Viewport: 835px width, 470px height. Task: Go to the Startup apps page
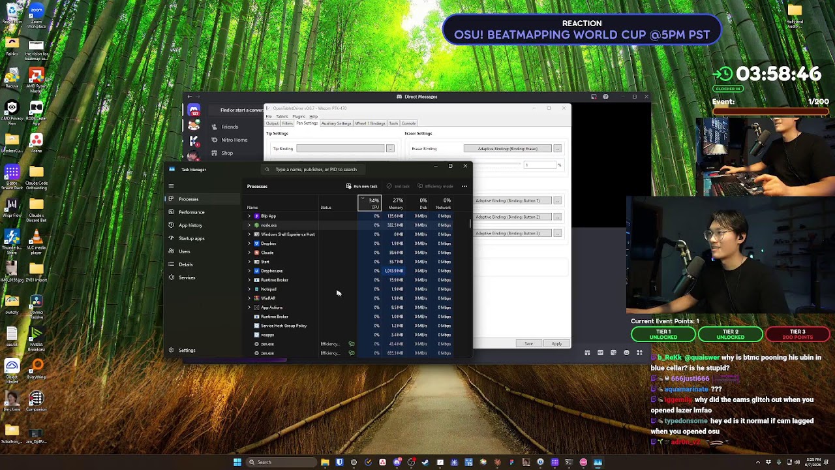202,238
